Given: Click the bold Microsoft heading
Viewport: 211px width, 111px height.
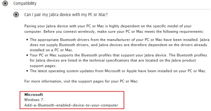Looking at the screenshot, I should 34,95.
